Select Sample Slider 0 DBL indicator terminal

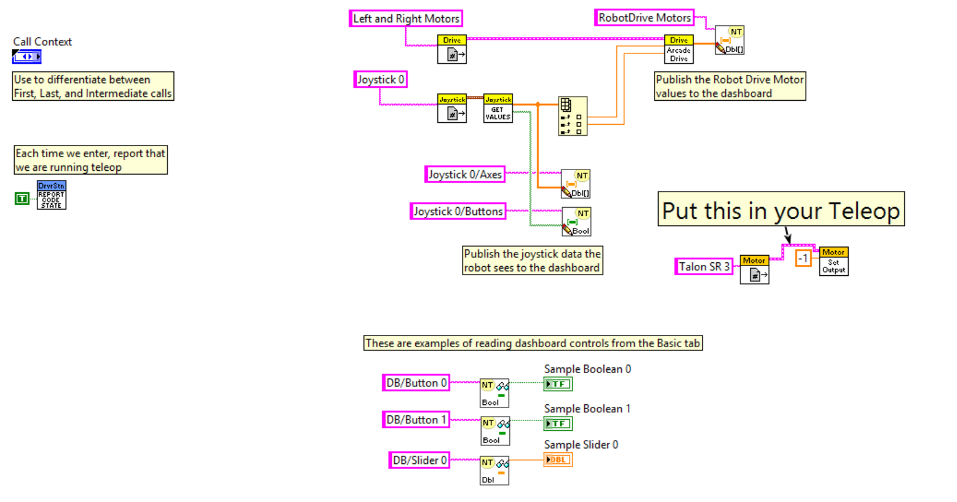pos(558,460)
